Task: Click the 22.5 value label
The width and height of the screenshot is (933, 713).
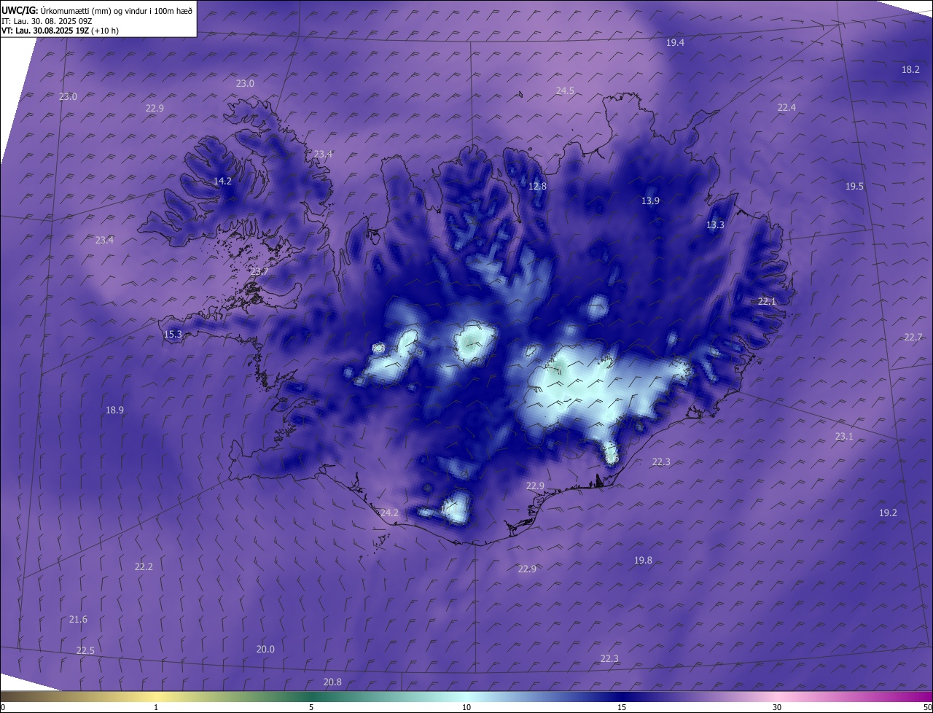Action: [85, 651]
